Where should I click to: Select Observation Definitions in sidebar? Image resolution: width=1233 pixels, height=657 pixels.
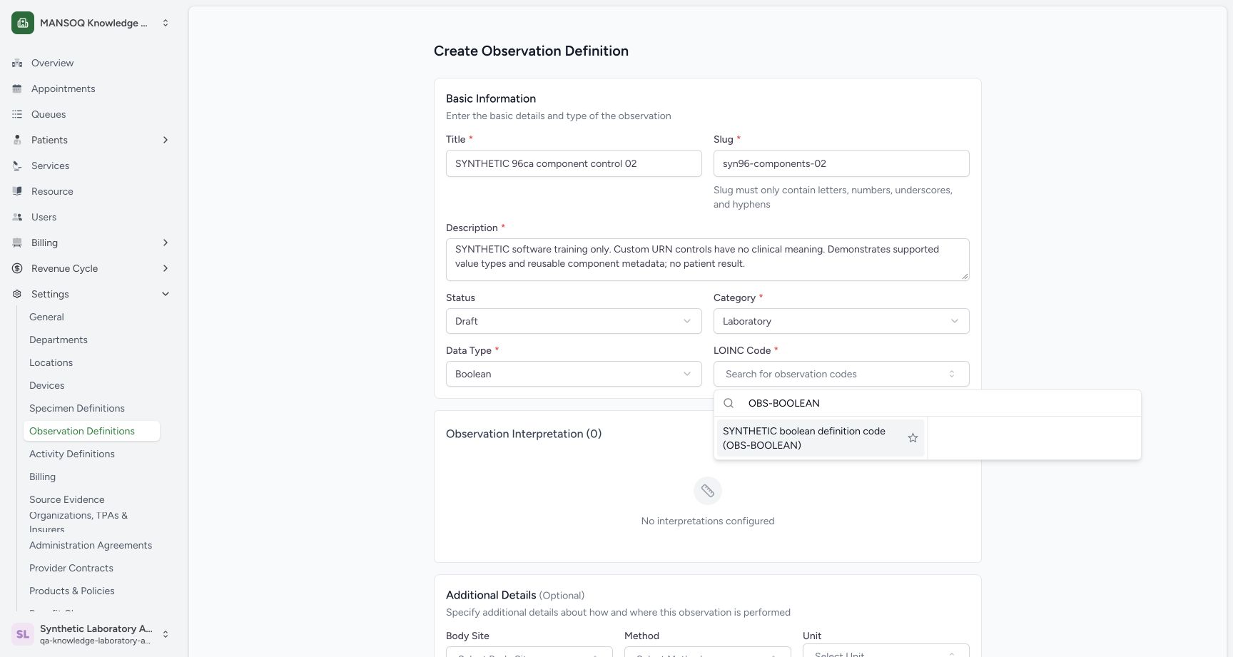[x=91, y=431]
